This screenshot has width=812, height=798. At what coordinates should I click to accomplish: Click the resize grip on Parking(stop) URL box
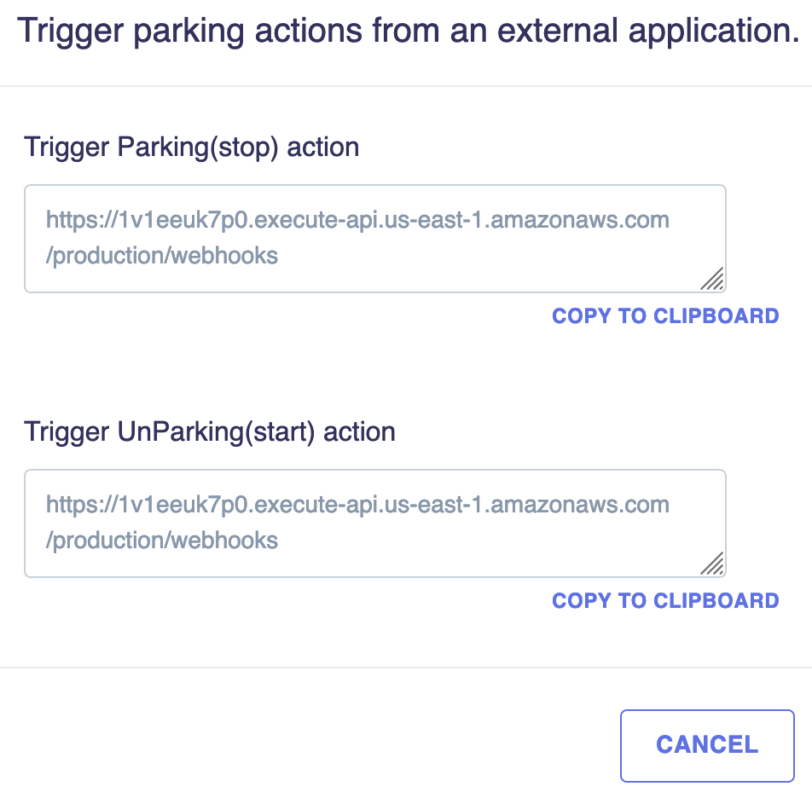(712, 279)
